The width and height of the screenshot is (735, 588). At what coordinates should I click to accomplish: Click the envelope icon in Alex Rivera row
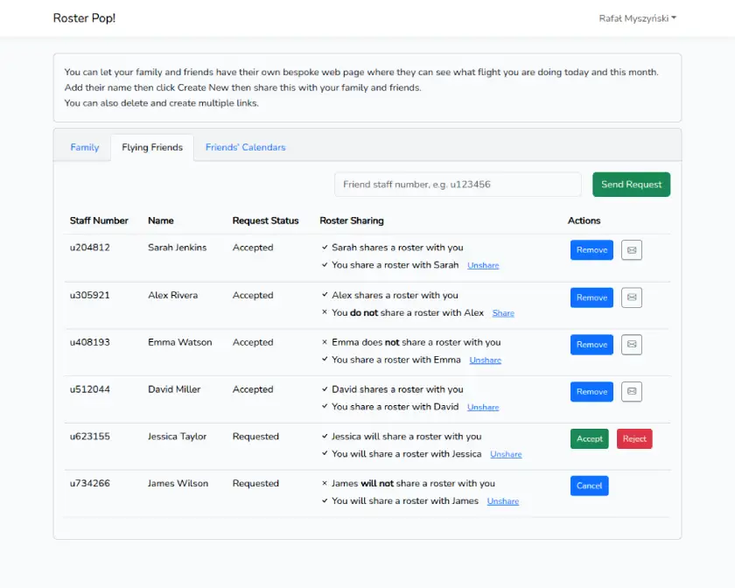click(632, 297)
